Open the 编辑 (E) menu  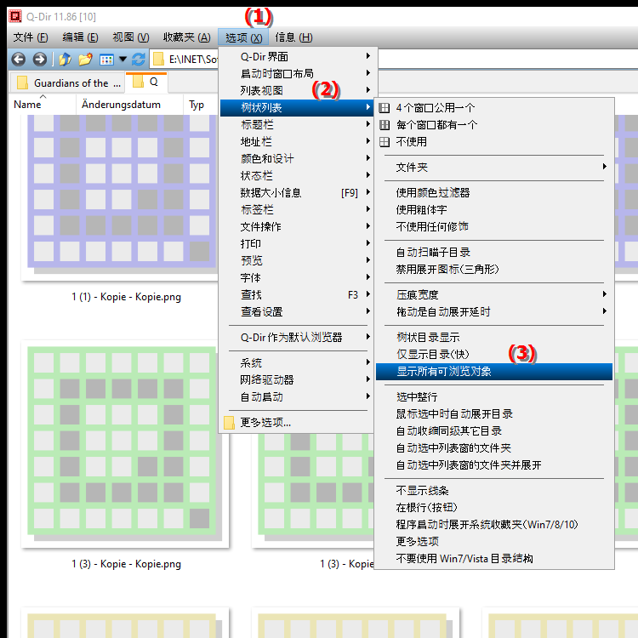(x=80, y=37)
